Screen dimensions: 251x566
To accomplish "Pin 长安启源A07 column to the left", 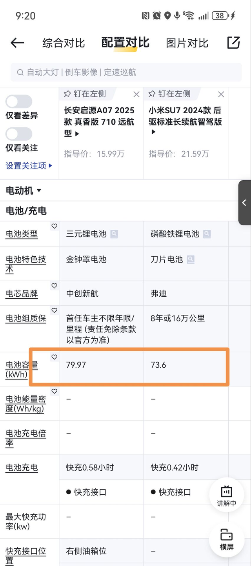I will pos(87,94).
